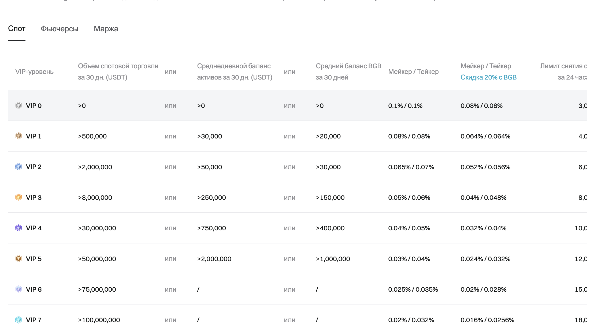
Task: Switch to the Фьючерсы tab
Action: [x=60, y=29]
